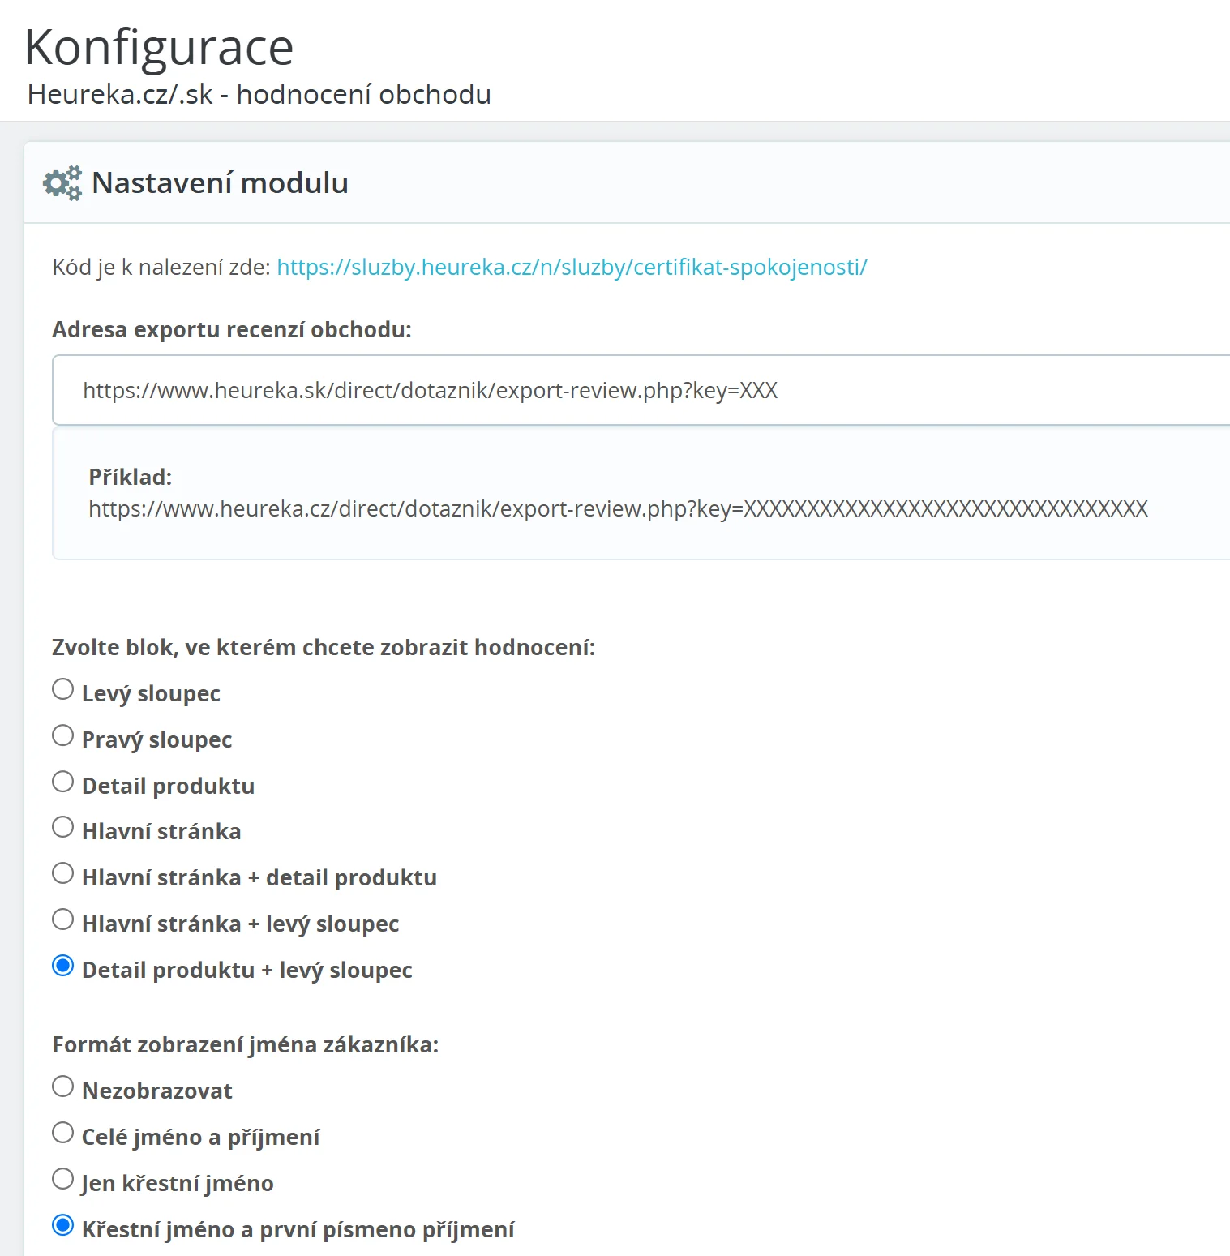Select the Pravý sloupec radio option
This screenshot has height=1256, width=1230.
[63, 736]
